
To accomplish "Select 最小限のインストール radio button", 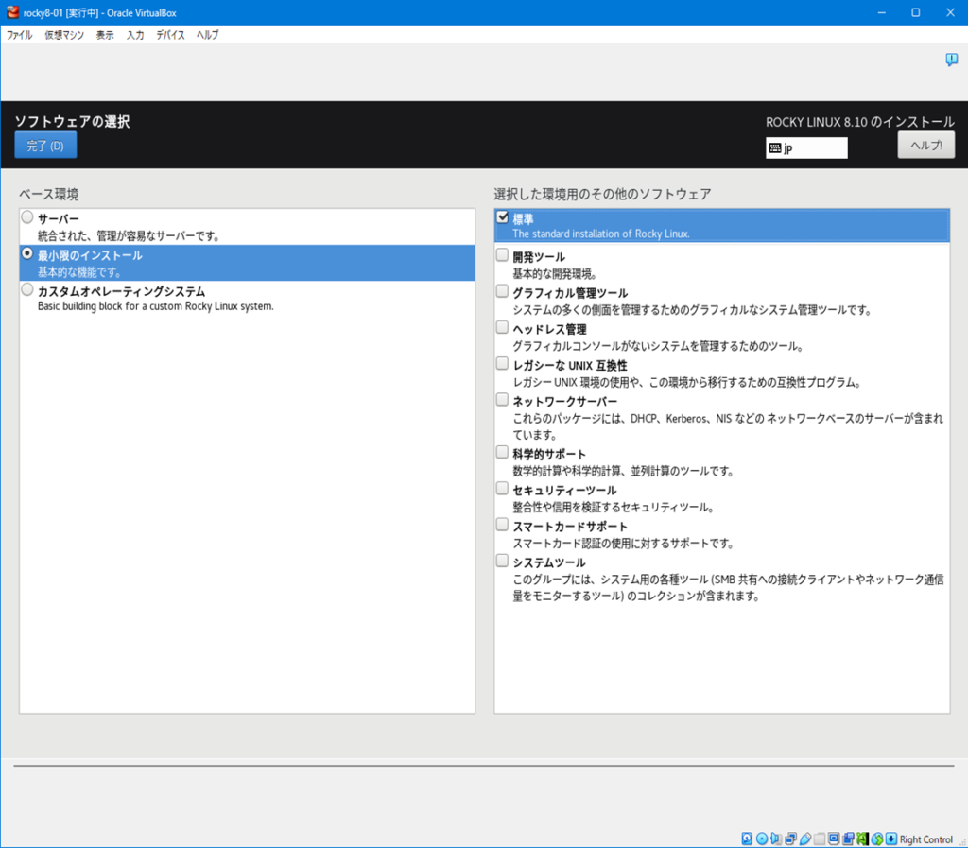I will point(27,253).
